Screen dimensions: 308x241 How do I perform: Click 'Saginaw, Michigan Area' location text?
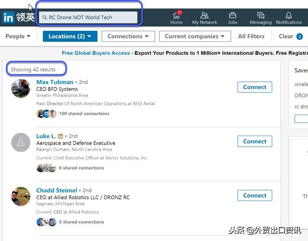coord(60,203)
